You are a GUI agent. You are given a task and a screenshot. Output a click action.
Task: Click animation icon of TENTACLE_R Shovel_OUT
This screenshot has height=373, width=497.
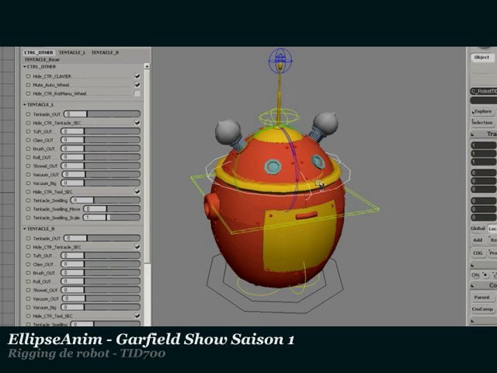pos(28,290)
